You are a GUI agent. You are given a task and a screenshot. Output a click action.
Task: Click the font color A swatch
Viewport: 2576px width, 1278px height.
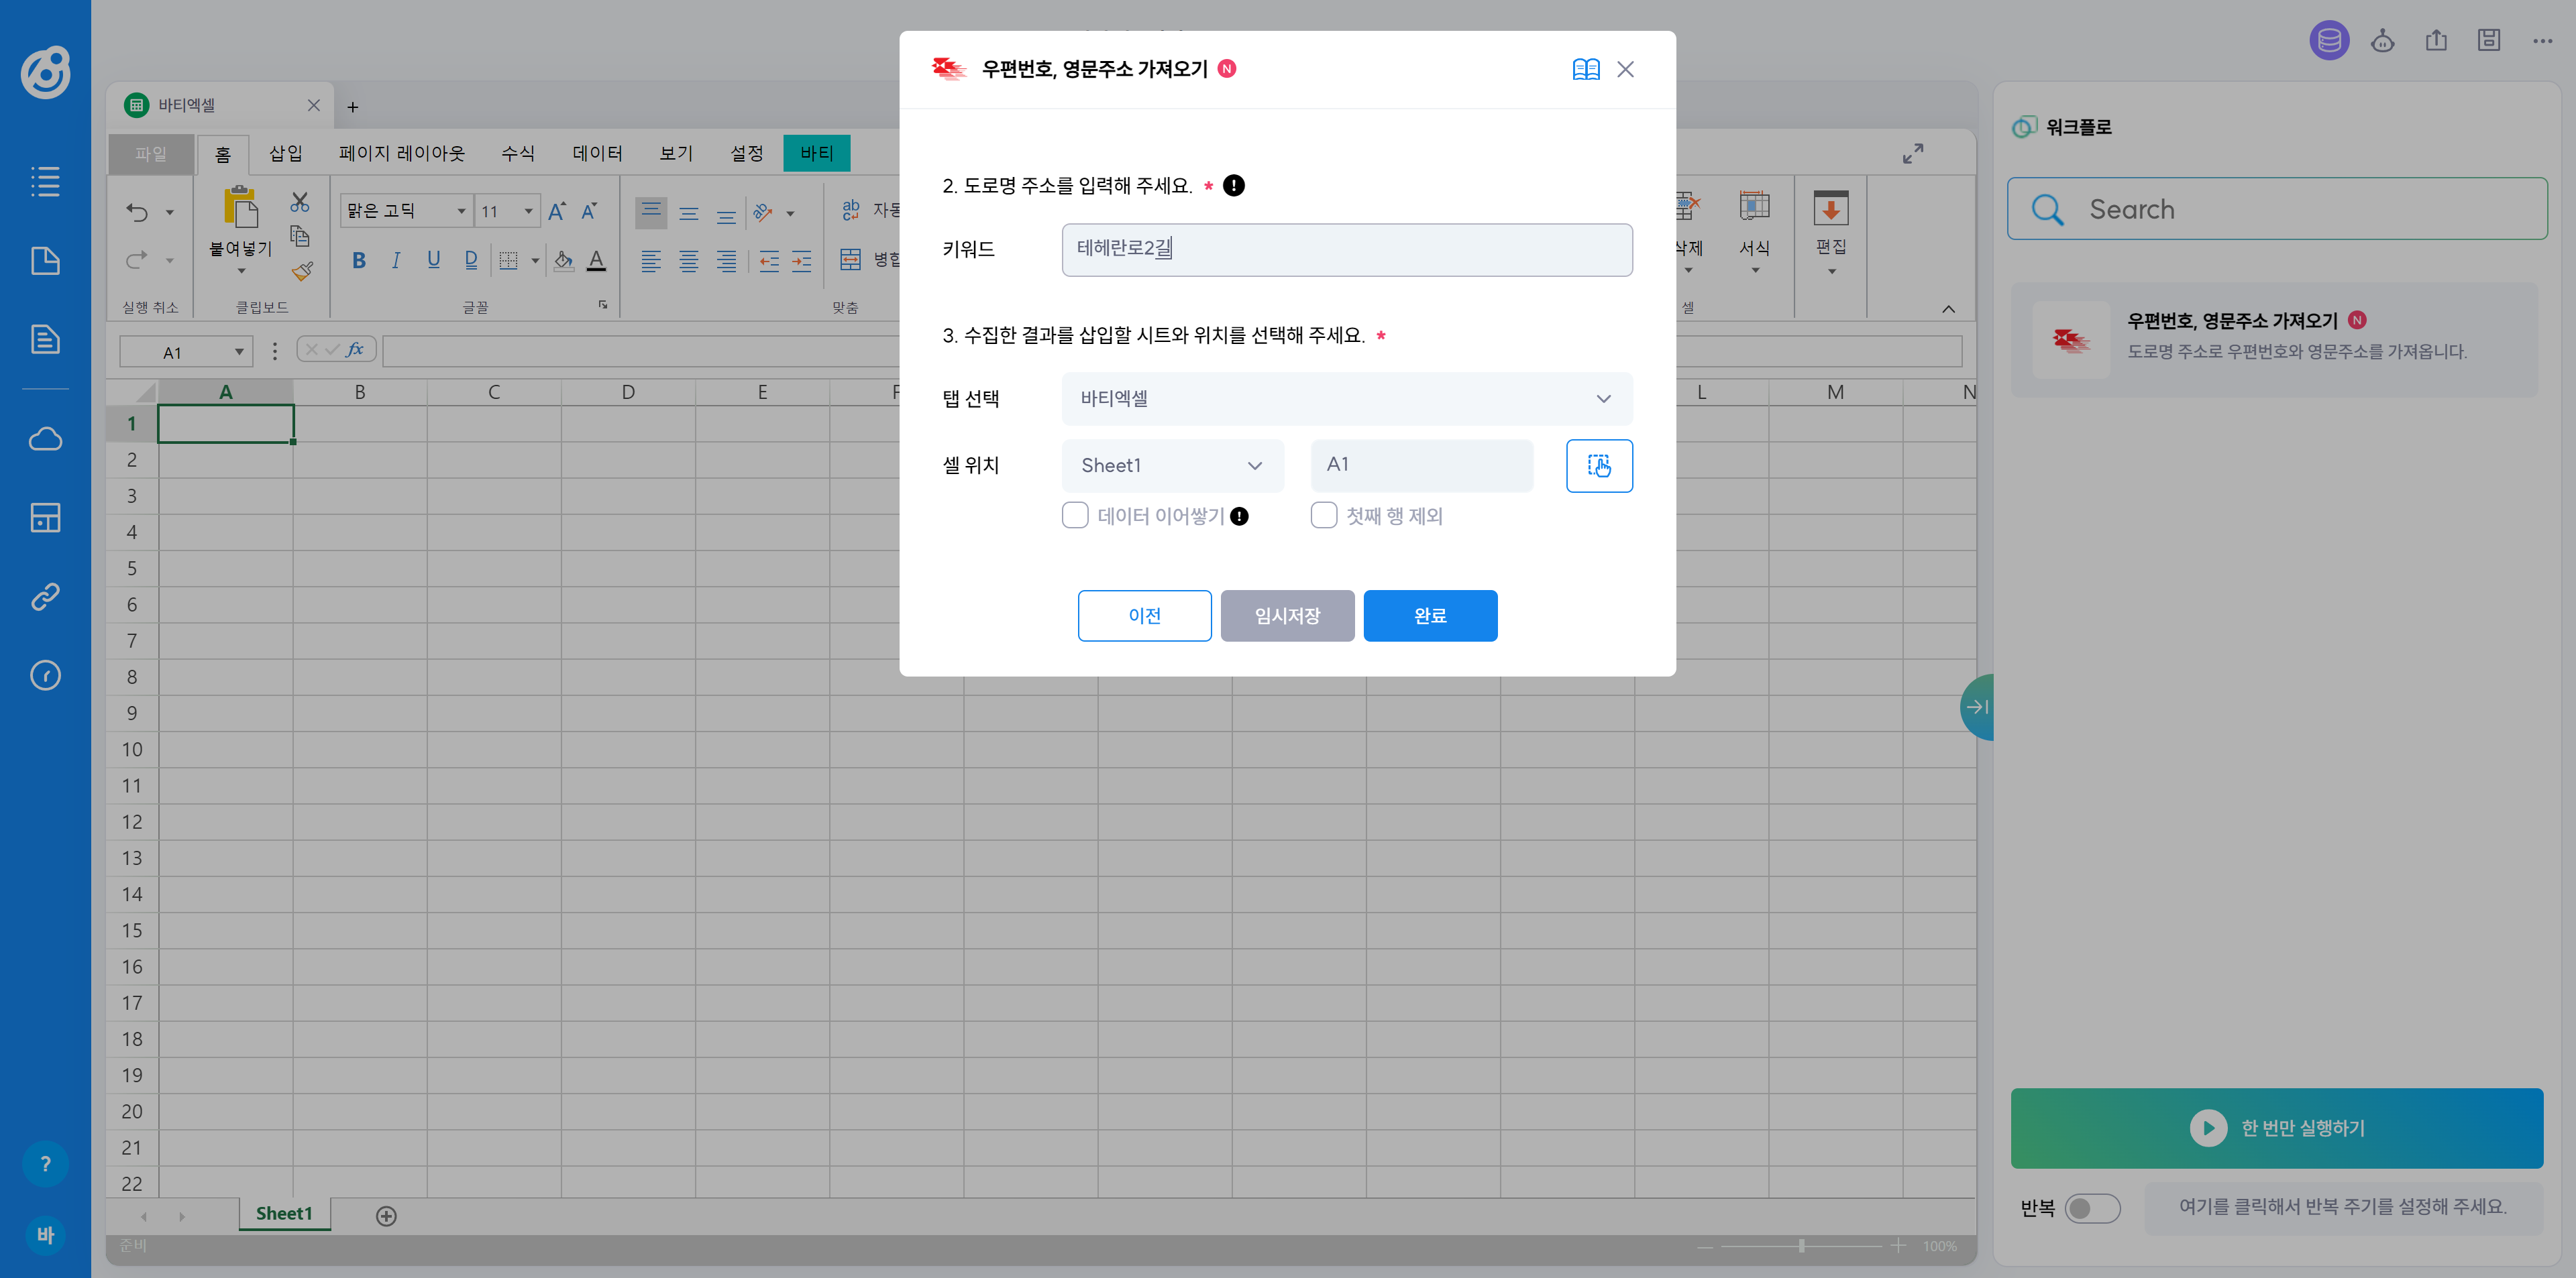[x=596, y=261]
